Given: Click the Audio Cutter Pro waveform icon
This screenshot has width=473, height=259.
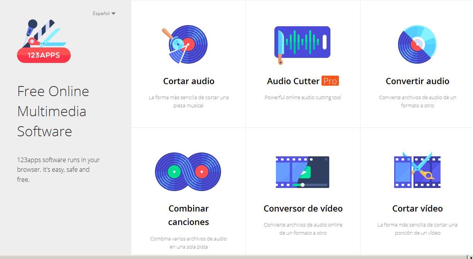Looking at the screenshot, I should coord(302,43).
